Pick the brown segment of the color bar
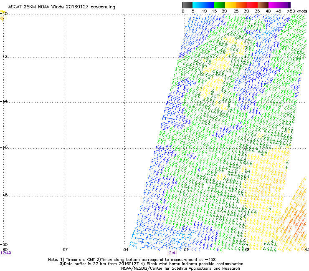 click(263, 5)
